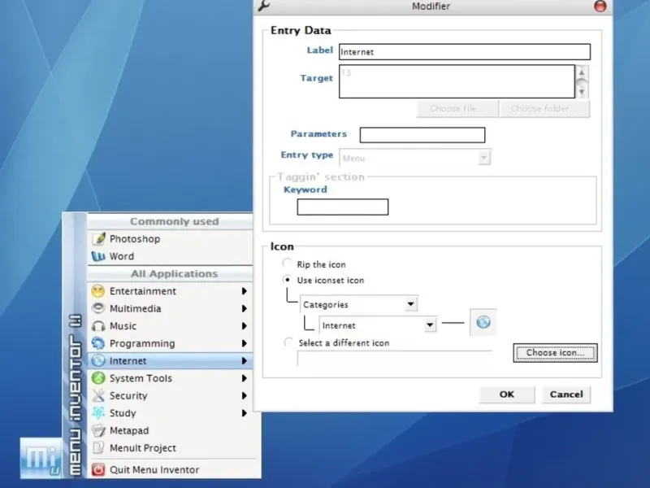Click the Security tools icon
Viewport: 650px width, 488px height.
(x=98, y=395)
